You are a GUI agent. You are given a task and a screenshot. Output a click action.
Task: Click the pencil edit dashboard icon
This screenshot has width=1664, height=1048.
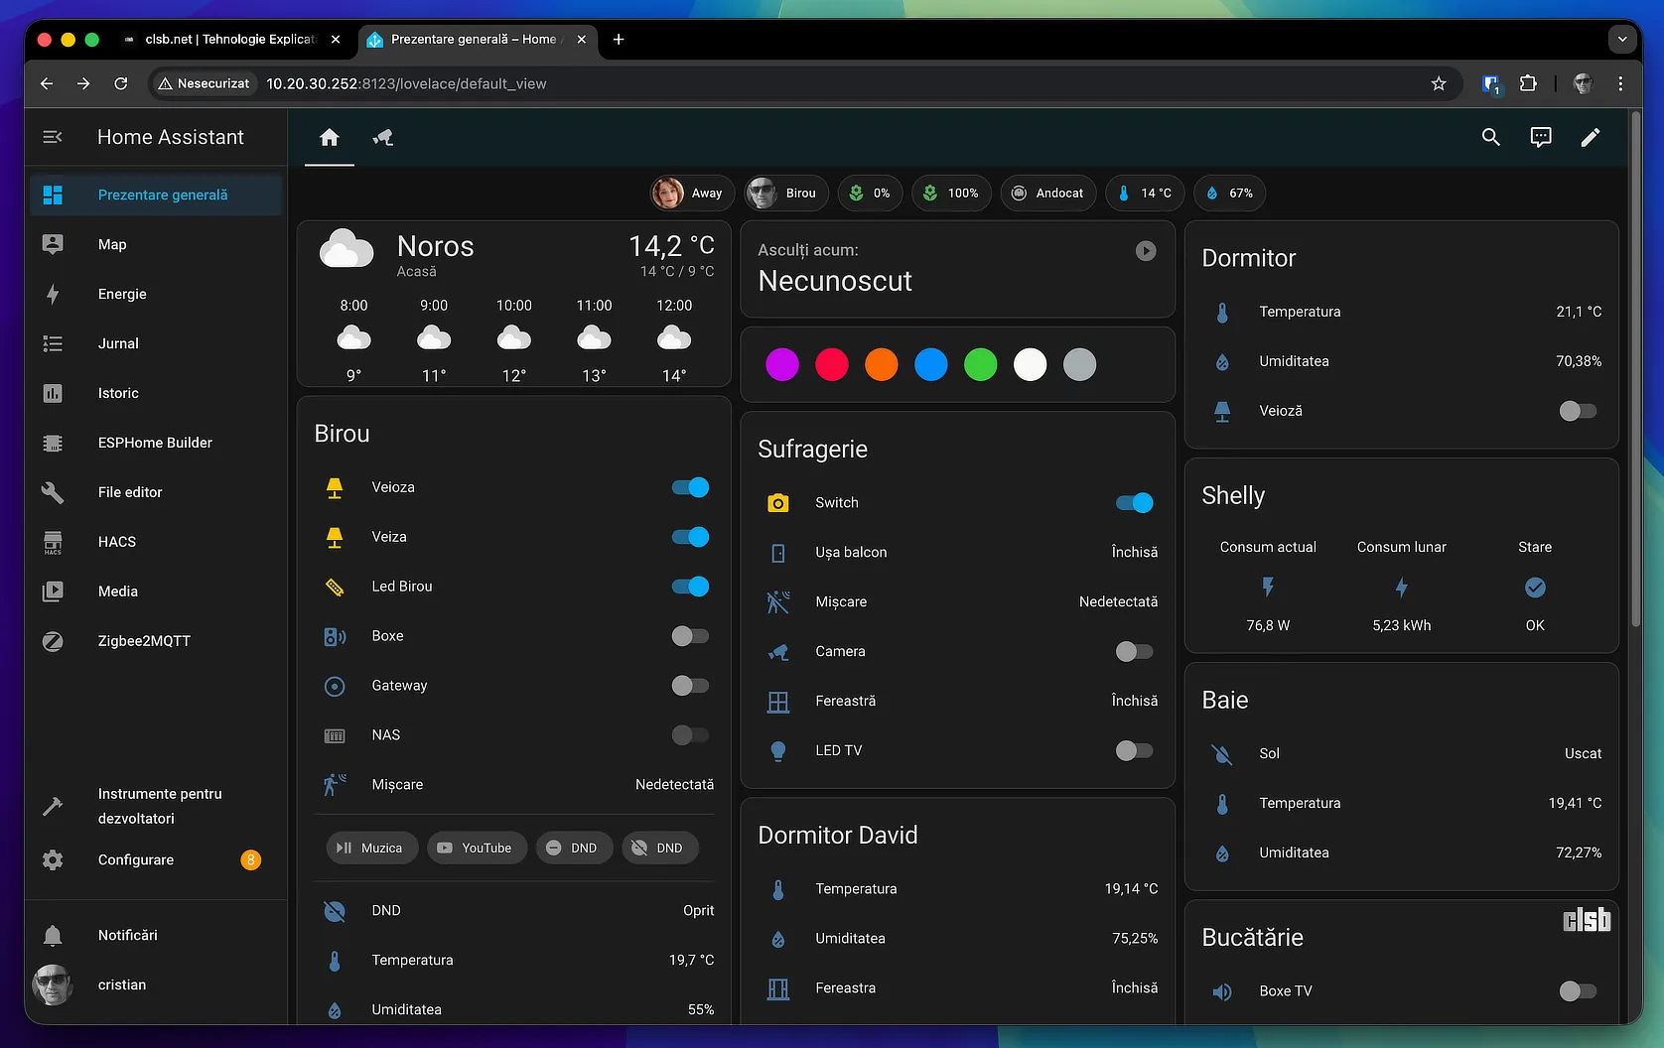[1590, 137]
